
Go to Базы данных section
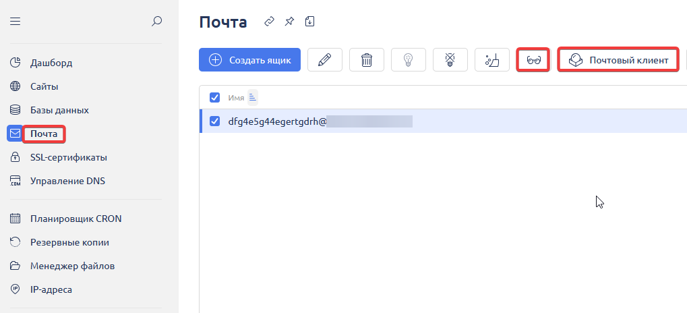coord(59,110)
